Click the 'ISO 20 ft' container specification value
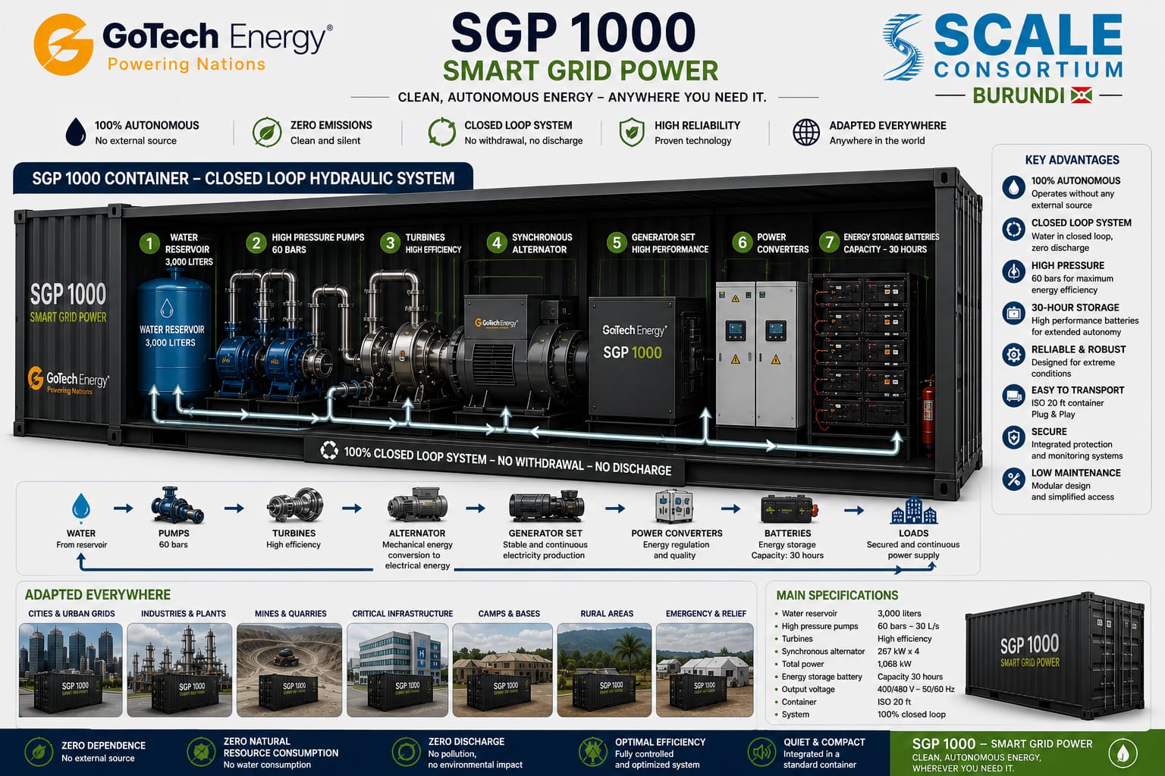The height and width of the screenshot is (776, 1165). [894, 702]
